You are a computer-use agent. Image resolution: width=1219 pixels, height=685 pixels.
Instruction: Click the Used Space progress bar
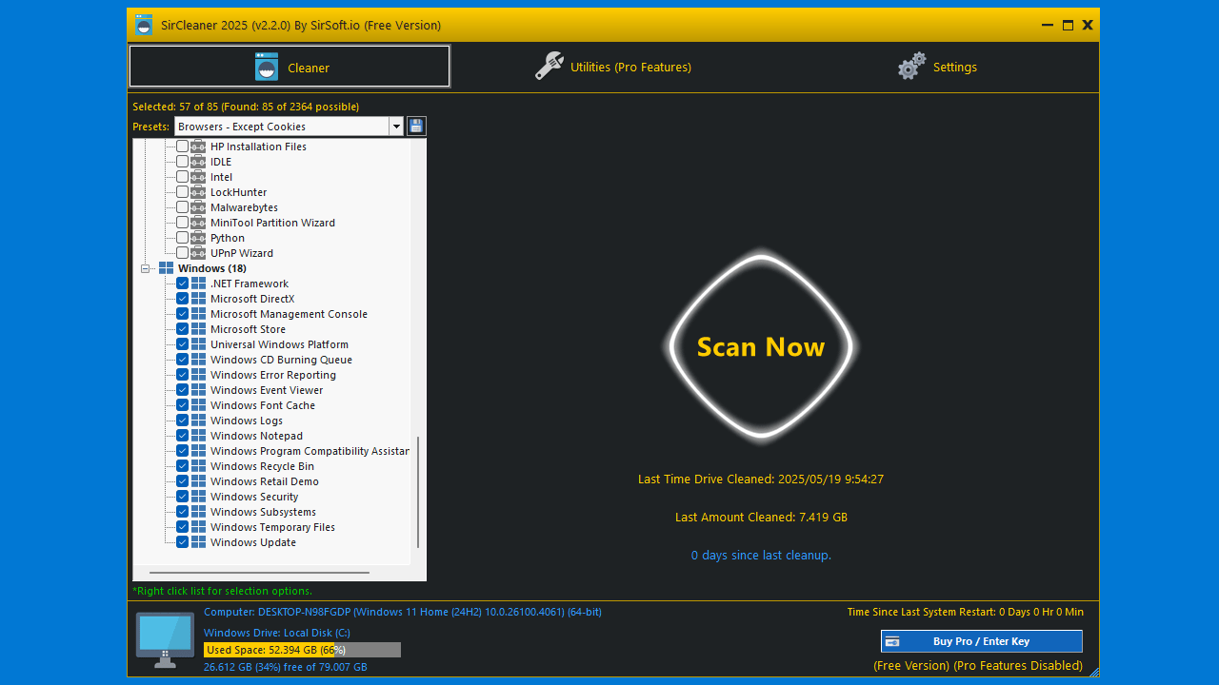[x=302, y=650]
